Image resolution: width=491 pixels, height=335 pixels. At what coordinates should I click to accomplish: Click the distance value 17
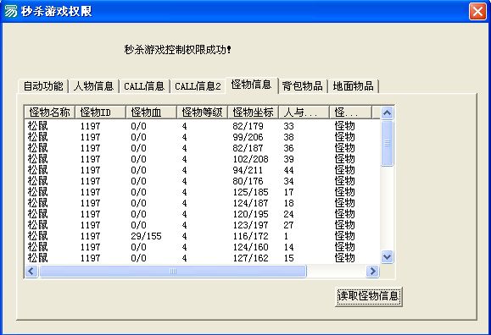(288, 192)
